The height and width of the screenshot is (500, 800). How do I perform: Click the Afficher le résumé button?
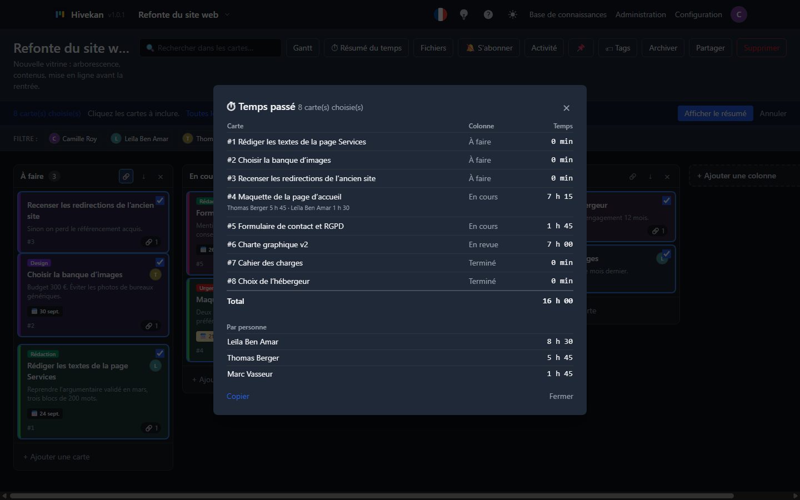coord(716,113)
